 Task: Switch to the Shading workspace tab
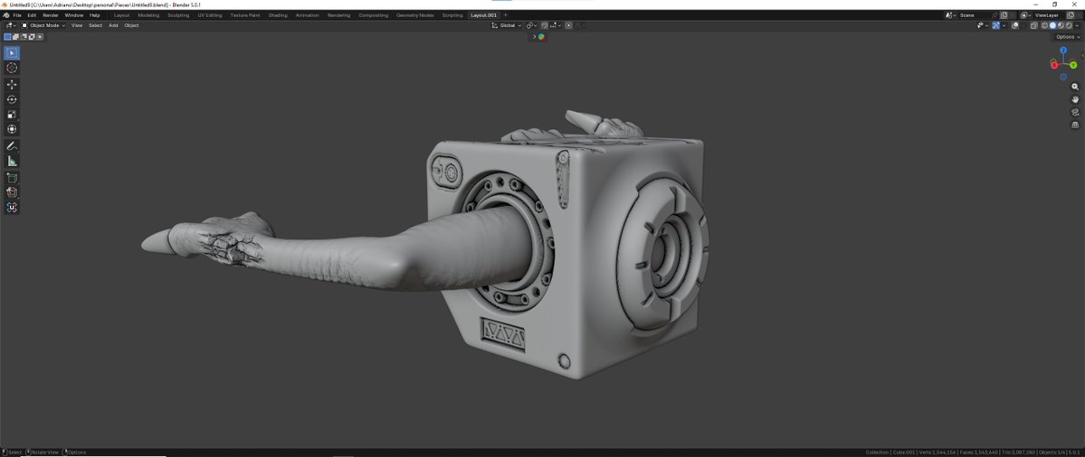tap(278, 15)
